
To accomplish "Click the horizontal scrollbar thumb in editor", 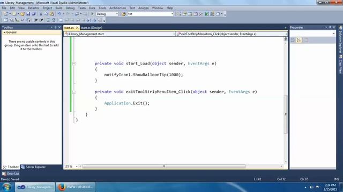I will [x=164, y=166].
